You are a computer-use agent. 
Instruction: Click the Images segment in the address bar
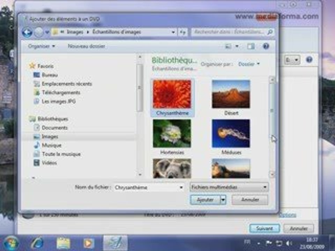(75, 32)
